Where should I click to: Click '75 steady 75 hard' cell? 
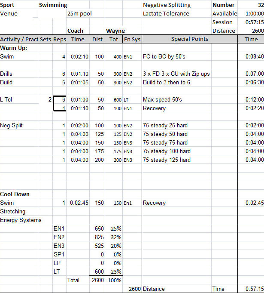pos(165,142)
